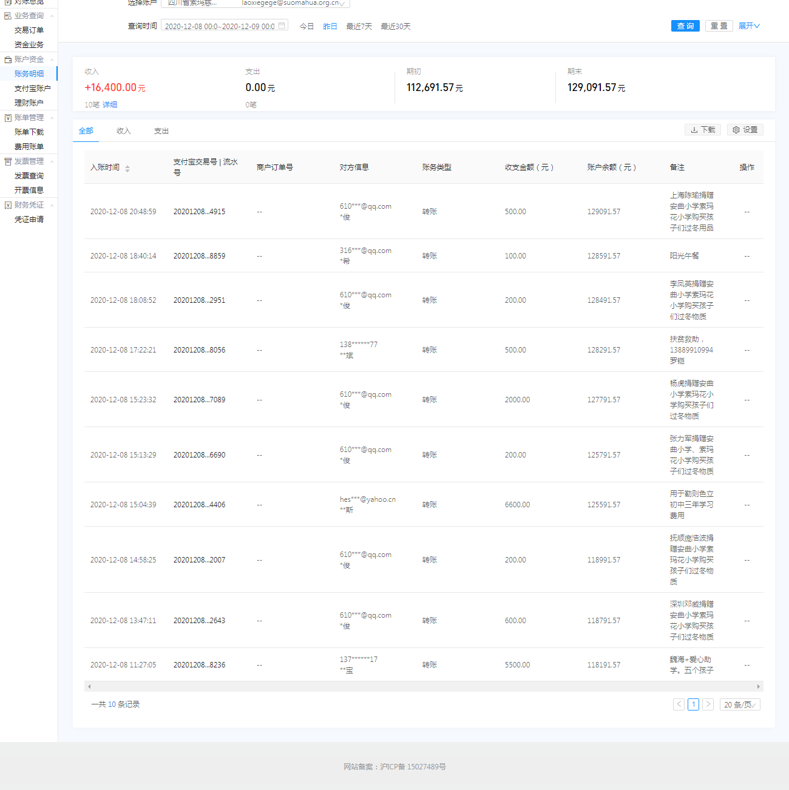
Task: Click the 财务凭证 section icon
Action: [8, 205]
